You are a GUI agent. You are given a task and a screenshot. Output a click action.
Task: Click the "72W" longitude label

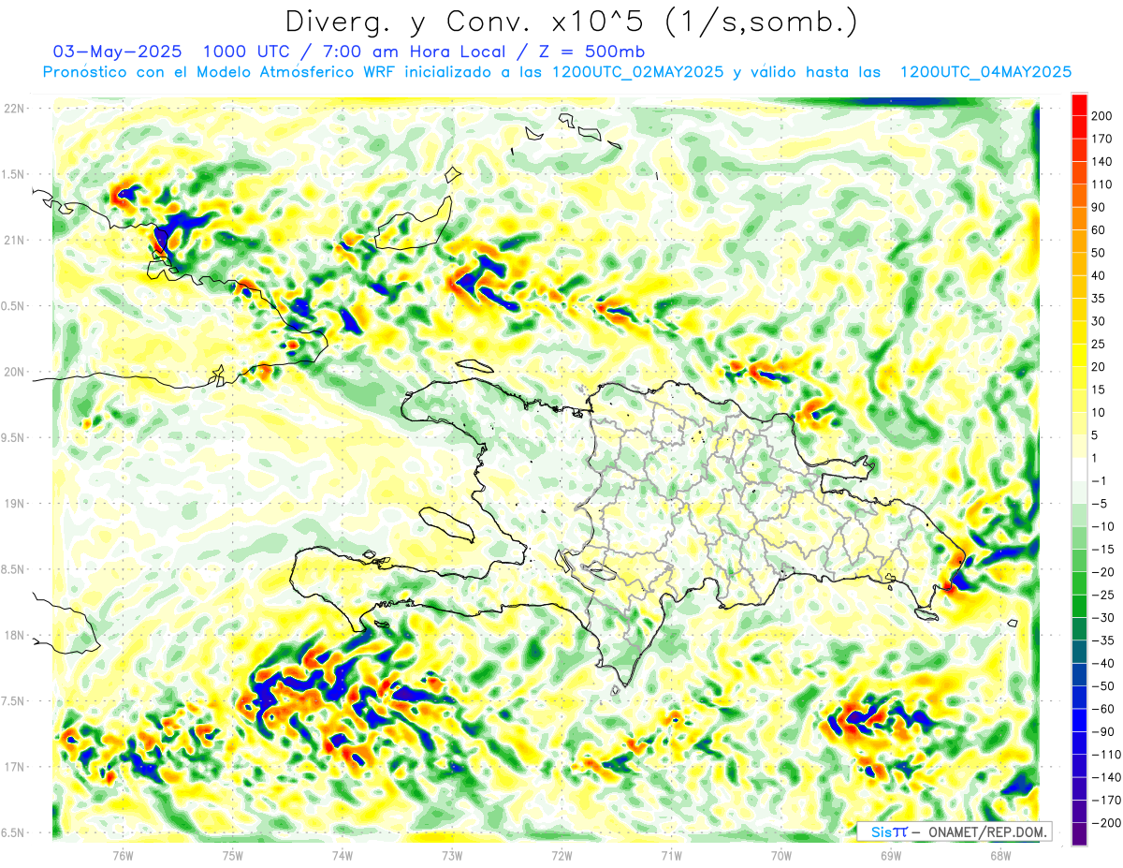coord(561,855)
